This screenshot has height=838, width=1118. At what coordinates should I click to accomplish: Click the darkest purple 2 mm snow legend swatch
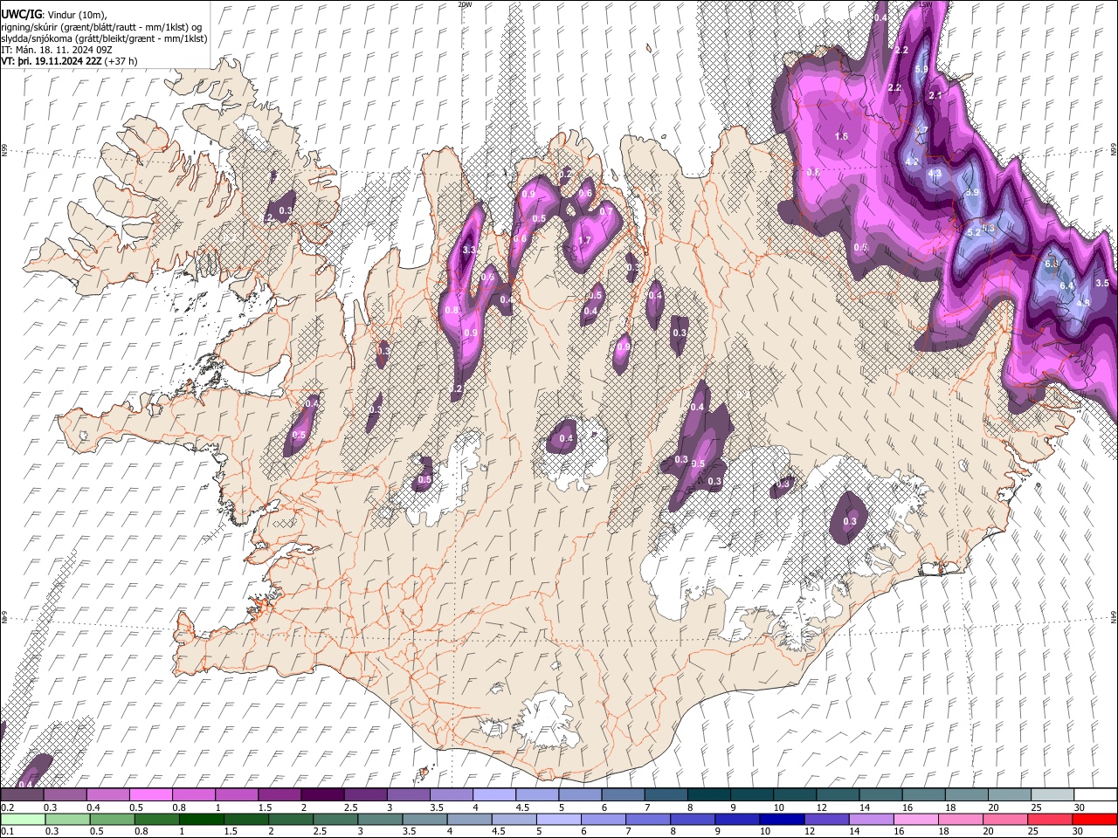pyautogui.click(x=322, y=794)
